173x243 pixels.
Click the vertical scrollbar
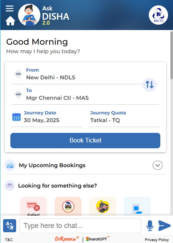click(171, 55)
